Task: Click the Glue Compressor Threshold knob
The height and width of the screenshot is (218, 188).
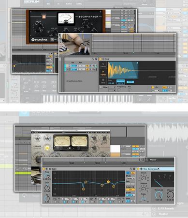Action: [x=159, y=195]
